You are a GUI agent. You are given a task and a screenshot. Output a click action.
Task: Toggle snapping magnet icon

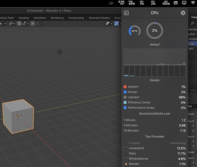click(19, 23)
